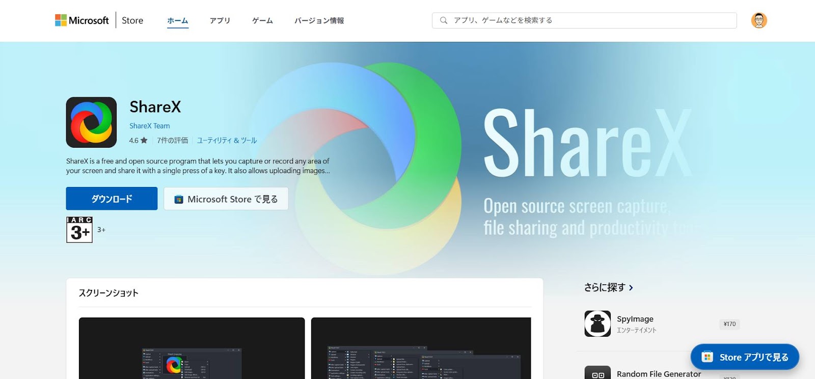Select the ホーム tab
The width and height of the screenshot is (815, 379).
click(x=178, y=21)
